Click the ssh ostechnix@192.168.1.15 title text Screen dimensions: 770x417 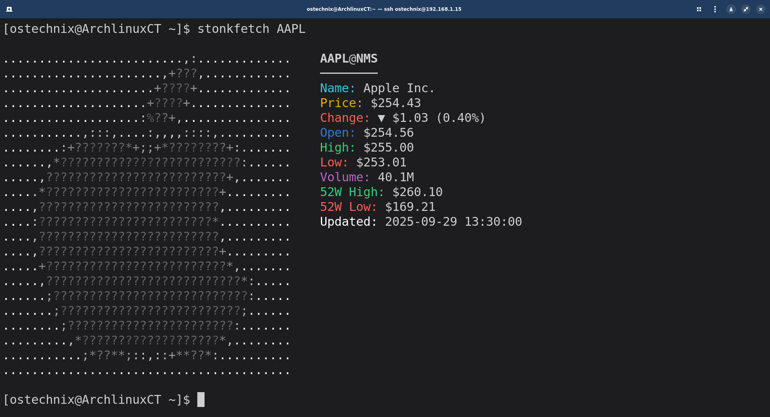[x=422, y=9]
